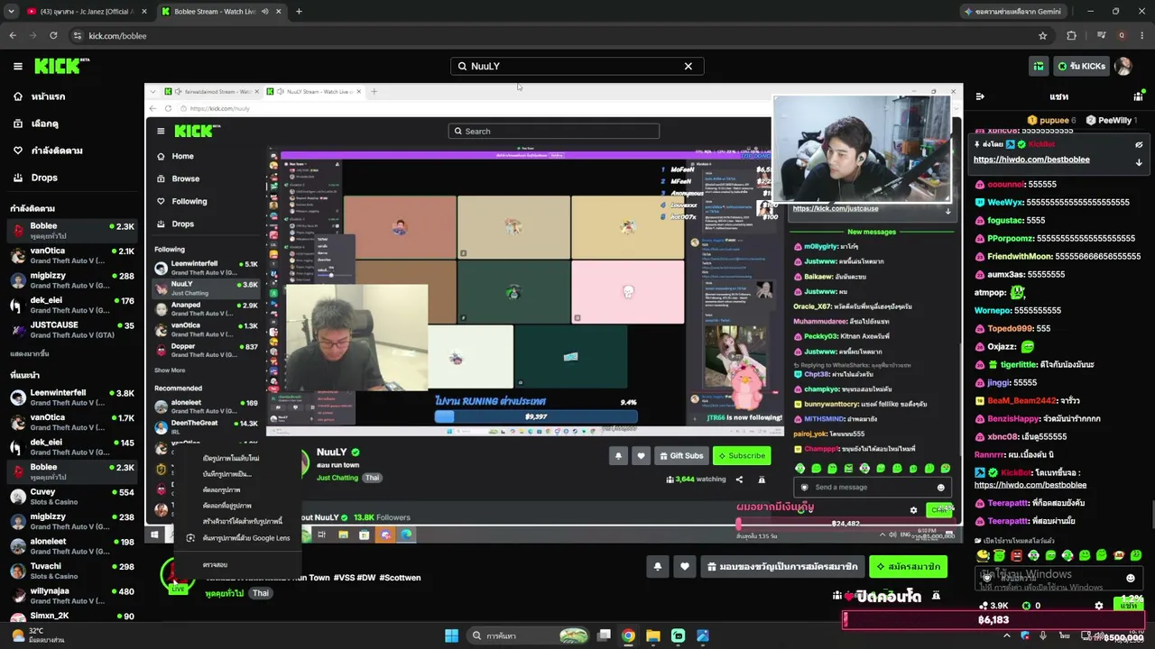Viewport: 1155px width, 649px height.
Task: Mute the Boblee Stream tab audio
Action: pos(264,12)
